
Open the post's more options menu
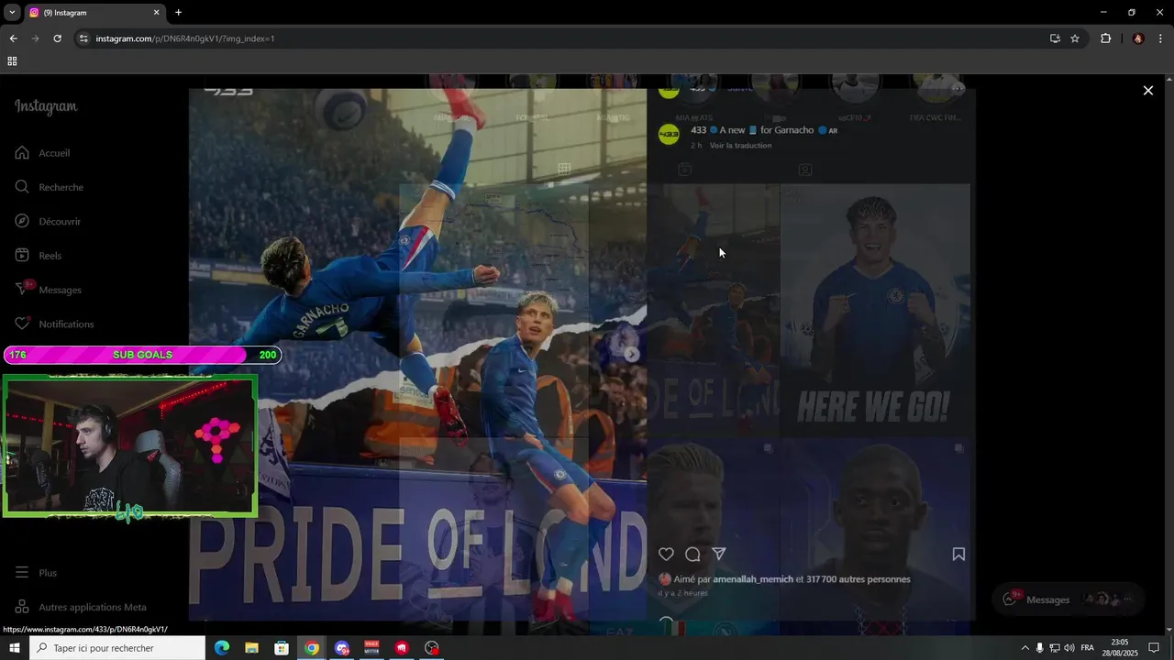click(x=958, y=89)
